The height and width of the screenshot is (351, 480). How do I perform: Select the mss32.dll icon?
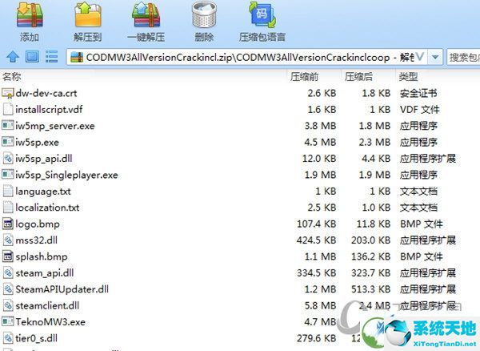pyautogui.click(x=8, y=240)
